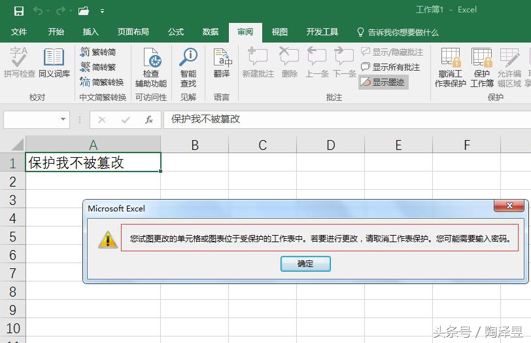
Task: Click the 翻译 translate icon
Action: 222,62
